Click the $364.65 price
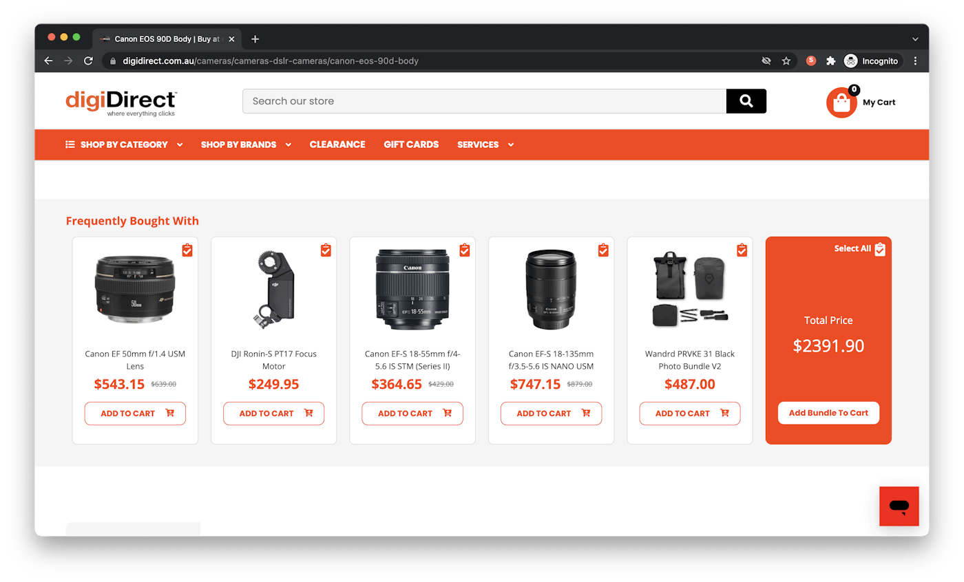 [x=397, y=384]
